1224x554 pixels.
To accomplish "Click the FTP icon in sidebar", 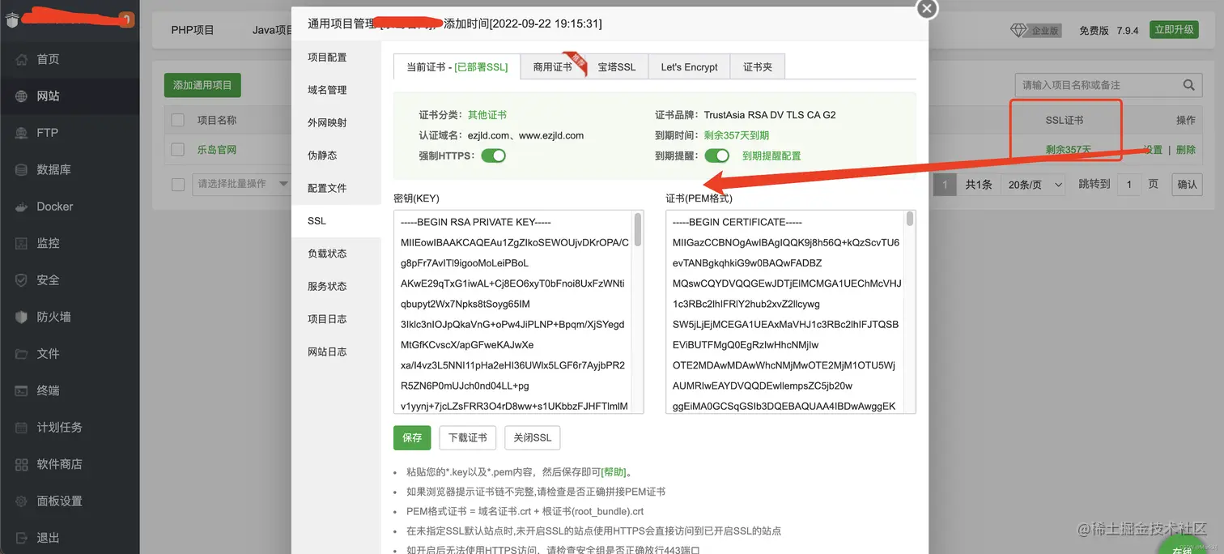I will click(22, 133).
